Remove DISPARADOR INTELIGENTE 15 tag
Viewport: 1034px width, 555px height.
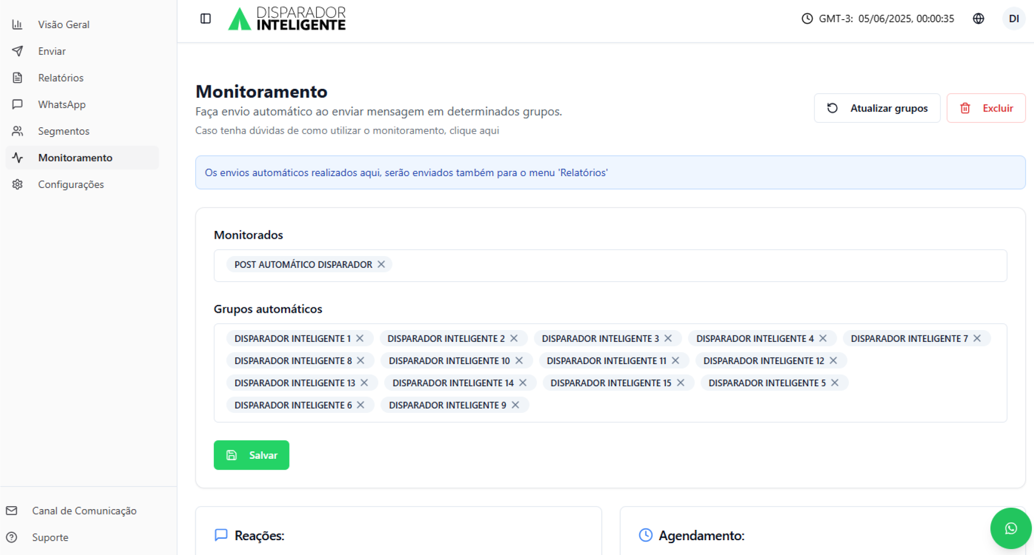tap(680, 383)
